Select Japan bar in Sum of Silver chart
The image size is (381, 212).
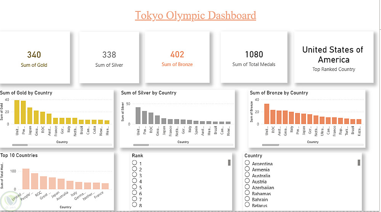click(164, 121)
